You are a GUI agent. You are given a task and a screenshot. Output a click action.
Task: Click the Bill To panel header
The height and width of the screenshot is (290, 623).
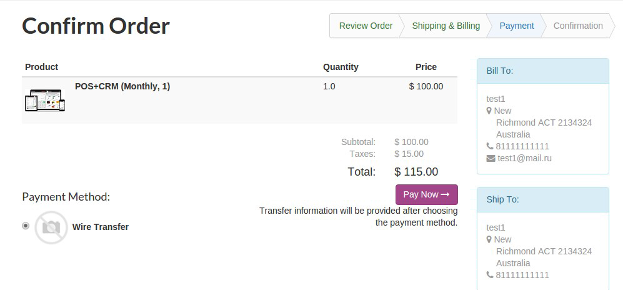click(x=542, y=71)
